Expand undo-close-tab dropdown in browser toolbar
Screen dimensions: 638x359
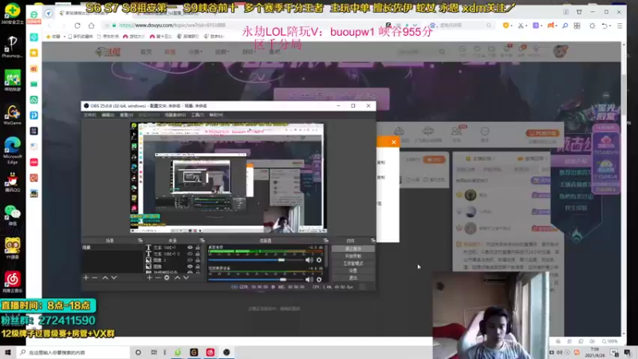point(610,26)
